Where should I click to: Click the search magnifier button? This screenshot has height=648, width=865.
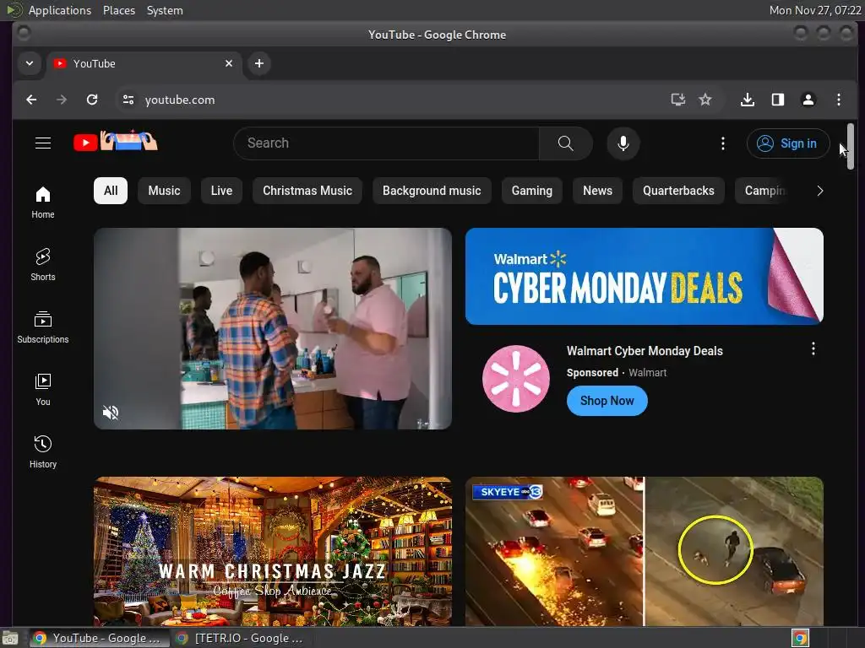[565, 143]
